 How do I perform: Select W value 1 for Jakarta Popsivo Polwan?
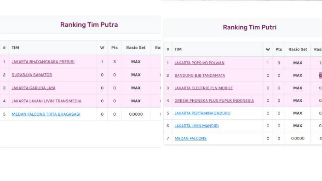[268, 63]
